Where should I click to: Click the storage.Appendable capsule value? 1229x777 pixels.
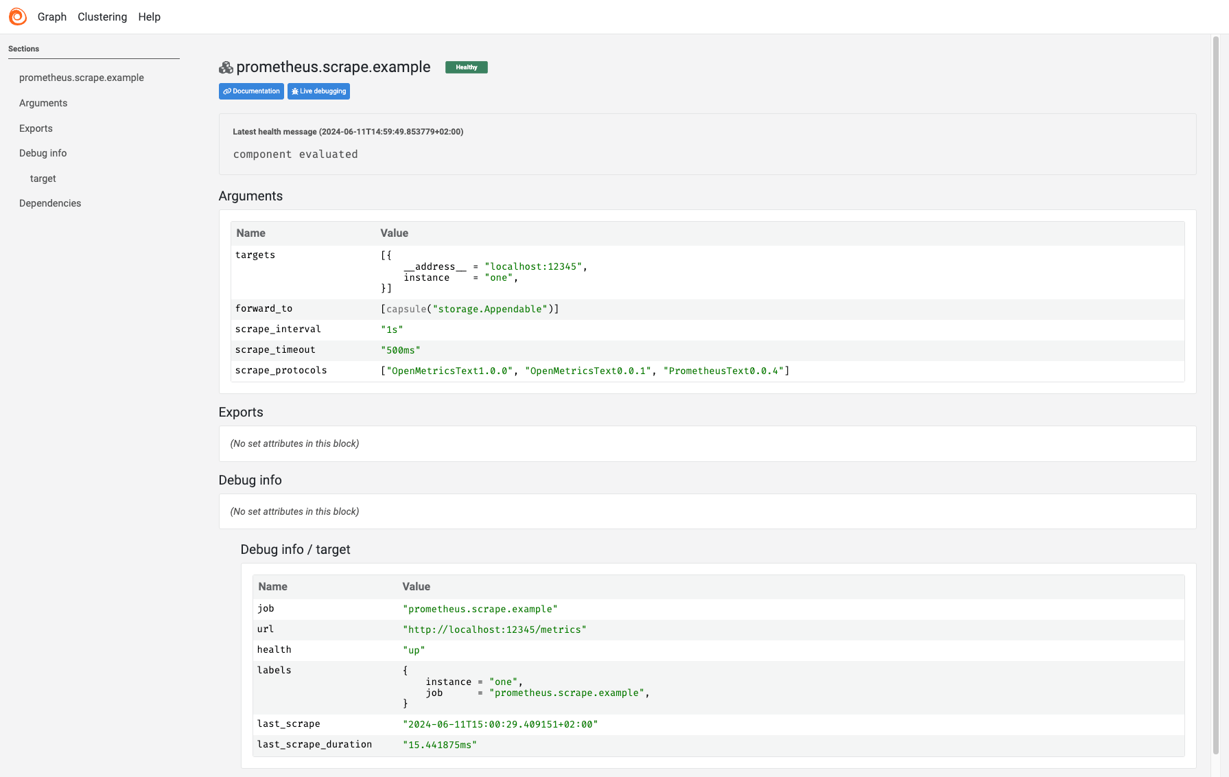pyautogui.click(x=470, y=309)
